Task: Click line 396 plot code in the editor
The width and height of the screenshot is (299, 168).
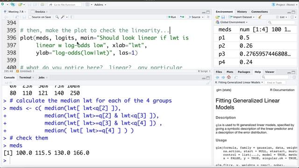Action: point(104,38)
